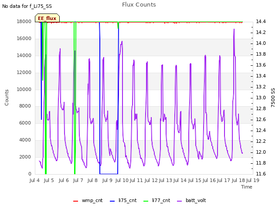Screen dimensions: 279x209
Task: Click the Jul 13 x-axis tick label
Action: [165, 180]
